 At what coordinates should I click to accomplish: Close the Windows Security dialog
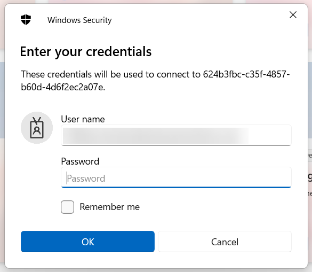click(x=293, y=15)
